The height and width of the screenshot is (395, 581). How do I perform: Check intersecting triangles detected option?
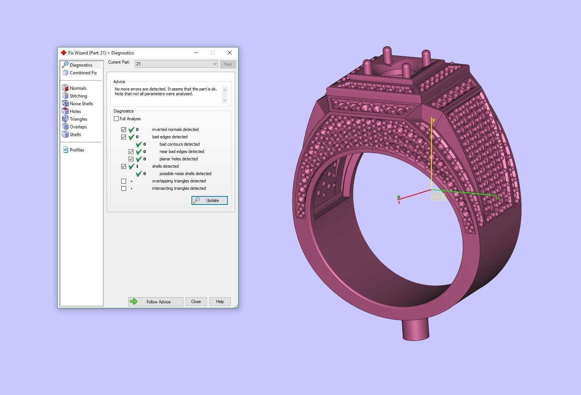pyautogui.click(x=123, y=188)
